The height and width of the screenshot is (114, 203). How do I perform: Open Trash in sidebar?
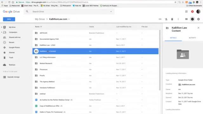point(11,58)
